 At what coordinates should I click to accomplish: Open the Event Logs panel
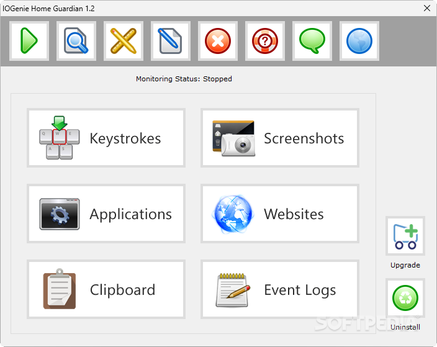click(x=280, y=289)
